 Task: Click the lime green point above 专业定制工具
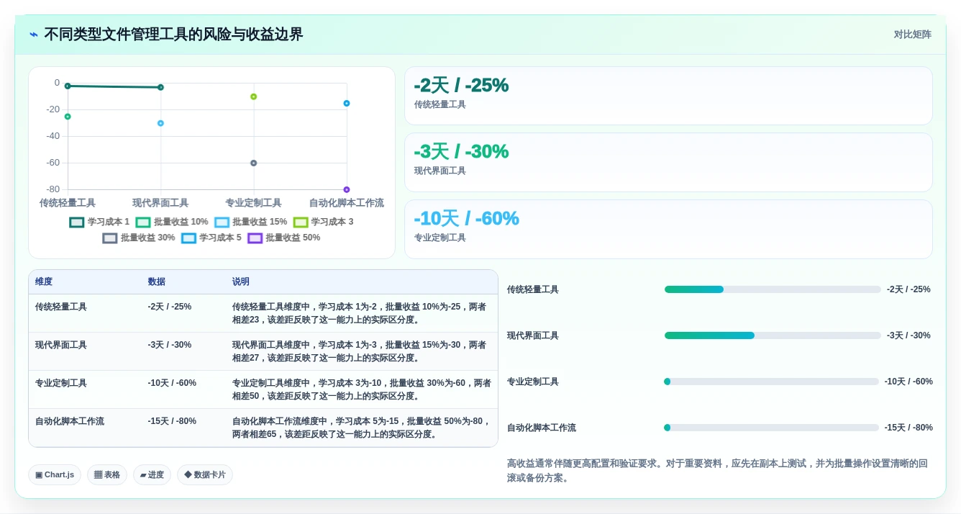coord(253,96)
